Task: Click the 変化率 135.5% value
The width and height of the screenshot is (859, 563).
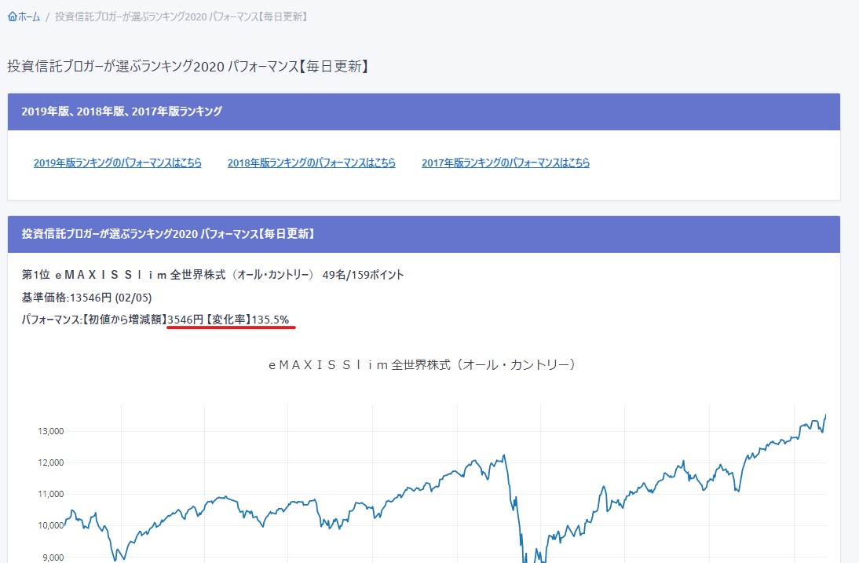Action: coord(270,320)
